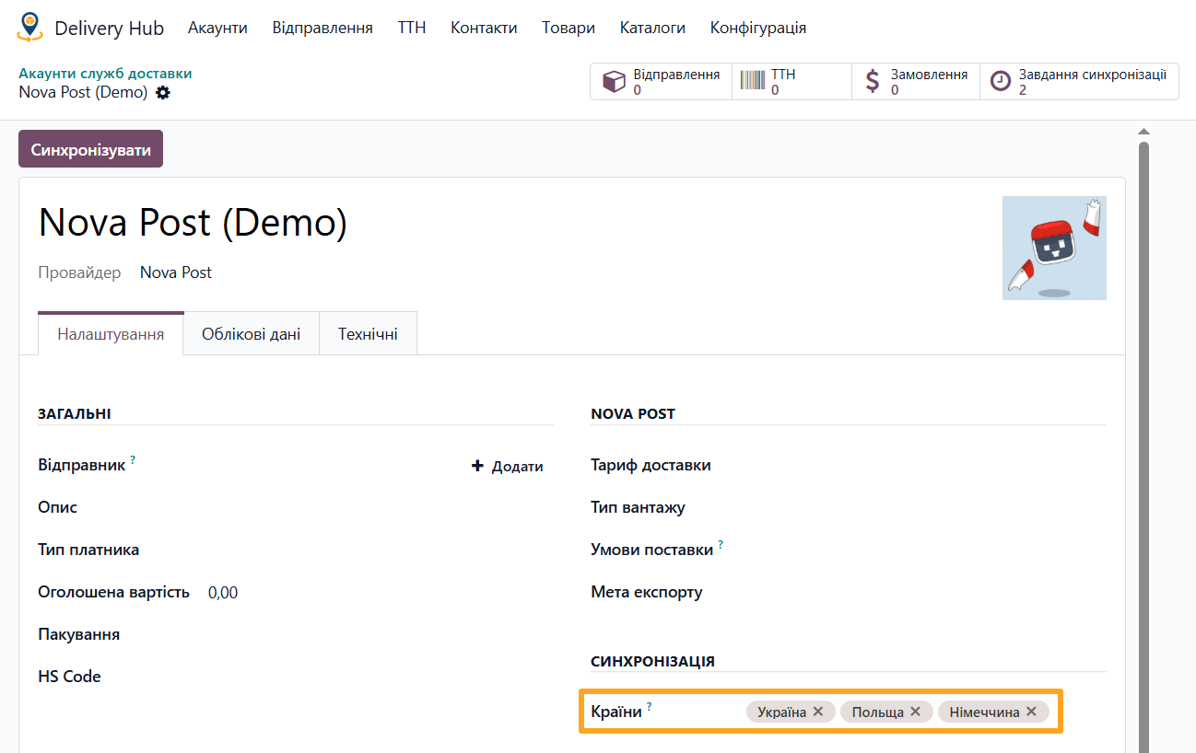Screen dimensions: 1196x753
Task: Click the scrollbar up arrow
Action: click(x=1143, y=131)
